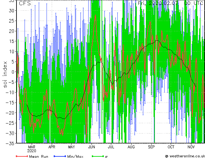
Task: Click the 0 y-axis value
Action: point(14,72)
